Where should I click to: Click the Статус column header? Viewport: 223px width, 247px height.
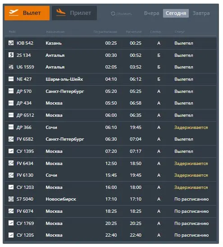[179, 32]
